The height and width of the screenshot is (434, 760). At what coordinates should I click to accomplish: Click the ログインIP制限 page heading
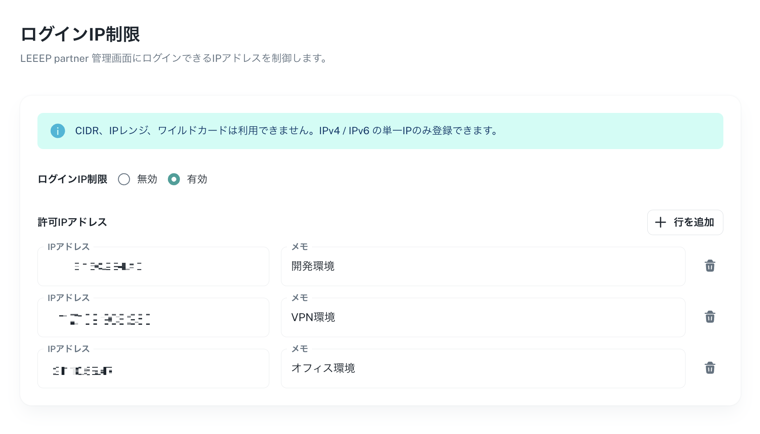click(80, 34)
